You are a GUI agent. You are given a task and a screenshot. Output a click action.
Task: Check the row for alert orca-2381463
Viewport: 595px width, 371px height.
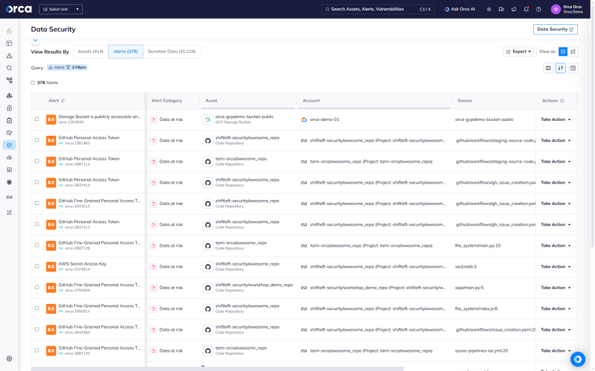pyautogui.click(x=37, y=140)
